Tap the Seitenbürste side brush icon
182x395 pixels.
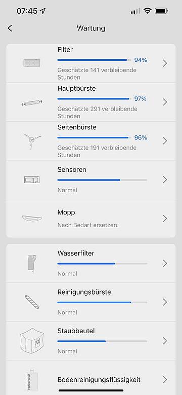tap(32, 141)
